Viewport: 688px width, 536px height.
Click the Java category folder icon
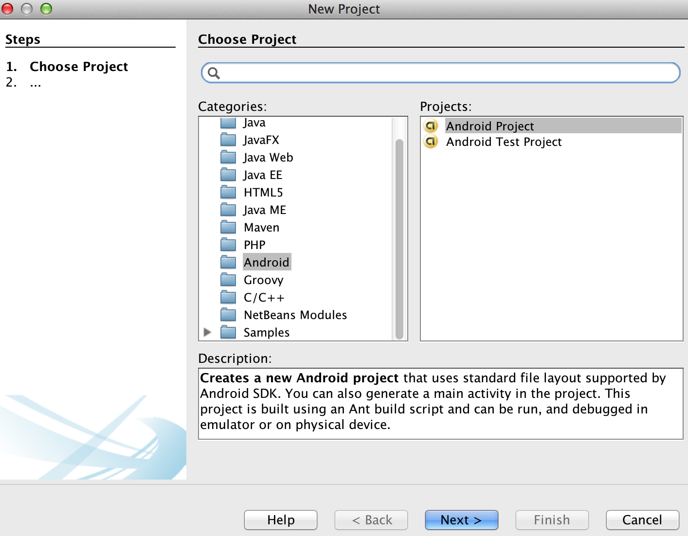[228, 123]
